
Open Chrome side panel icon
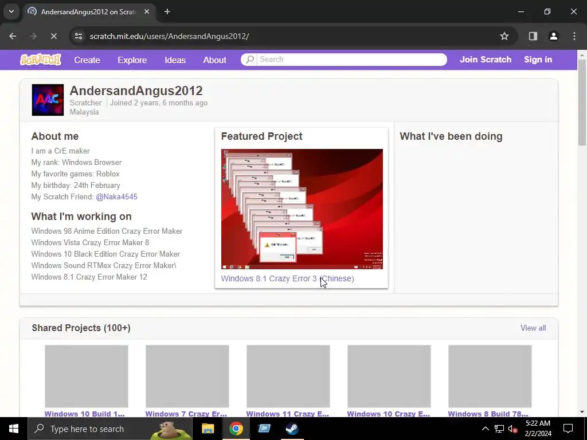pos(533,36)
